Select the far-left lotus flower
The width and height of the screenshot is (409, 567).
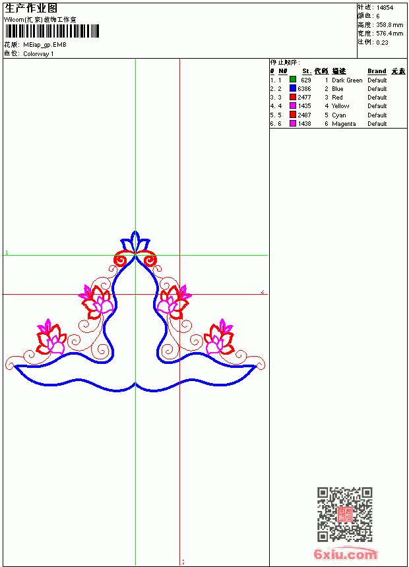51,338
